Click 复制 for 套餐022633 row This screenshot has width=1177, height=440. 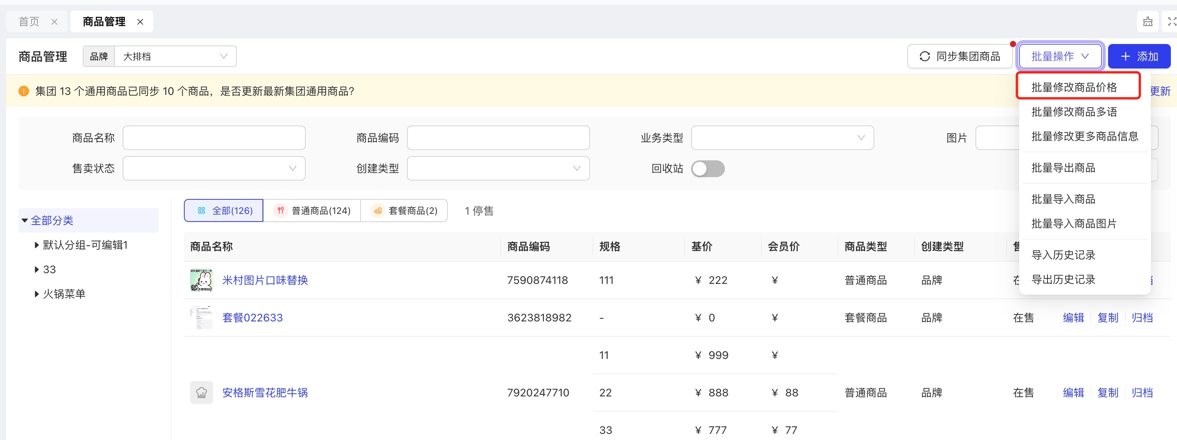tap(1108, 318)
